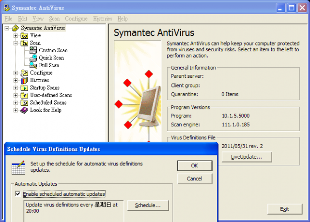310x222 pixels.
Task: Select the Scheduled Scans tree label
Action: point(48,103)
